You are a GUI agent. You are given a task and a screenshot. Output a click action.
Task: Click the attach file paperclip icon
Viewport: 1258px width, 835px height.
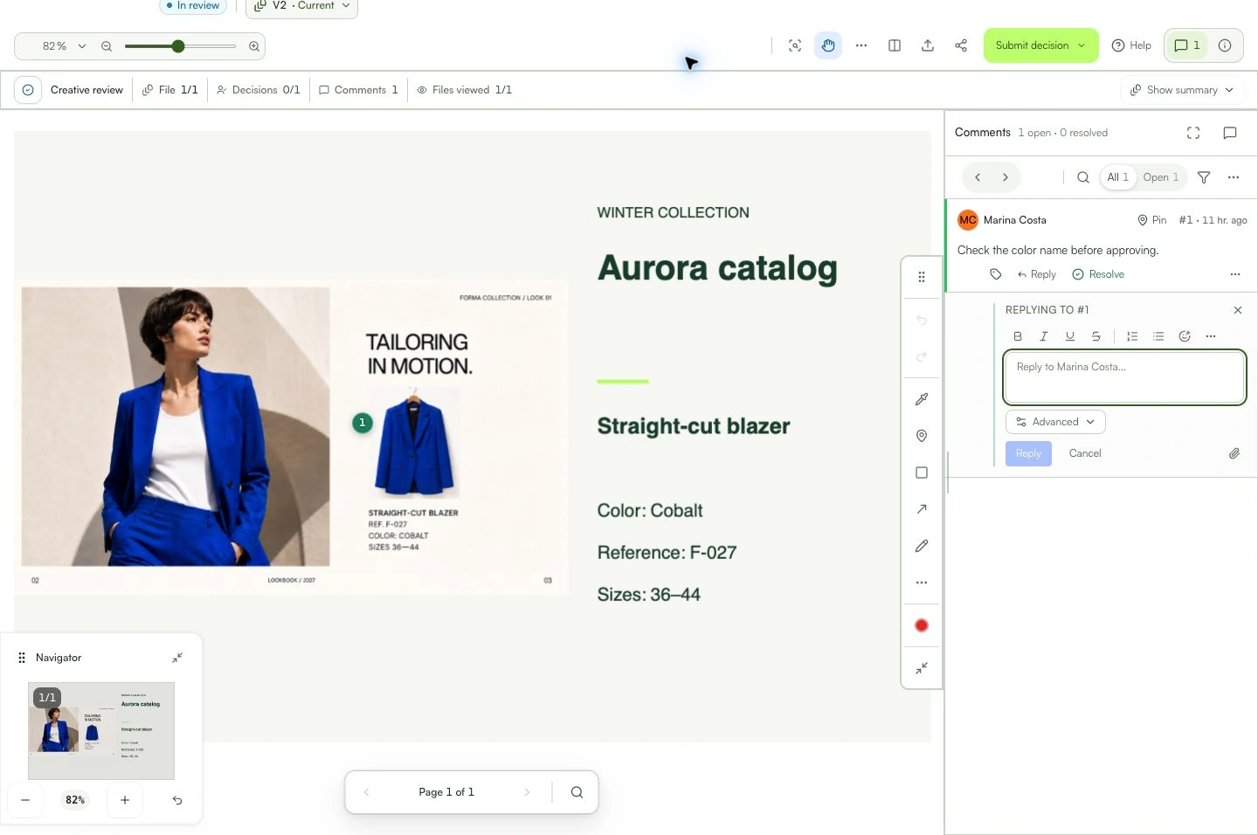coord(1234,453)
